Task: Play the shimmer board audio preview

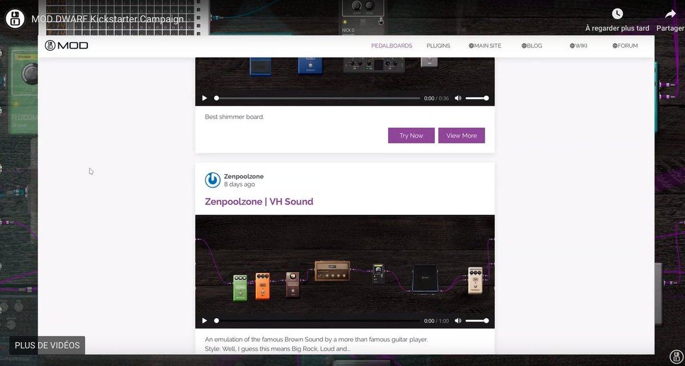Action: pos(204,98)
